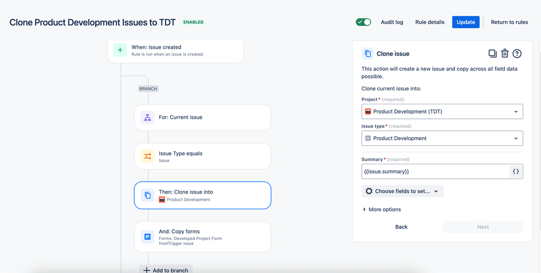
Task: Click the panel description starting "This action will create"
Action: [439, 72]
